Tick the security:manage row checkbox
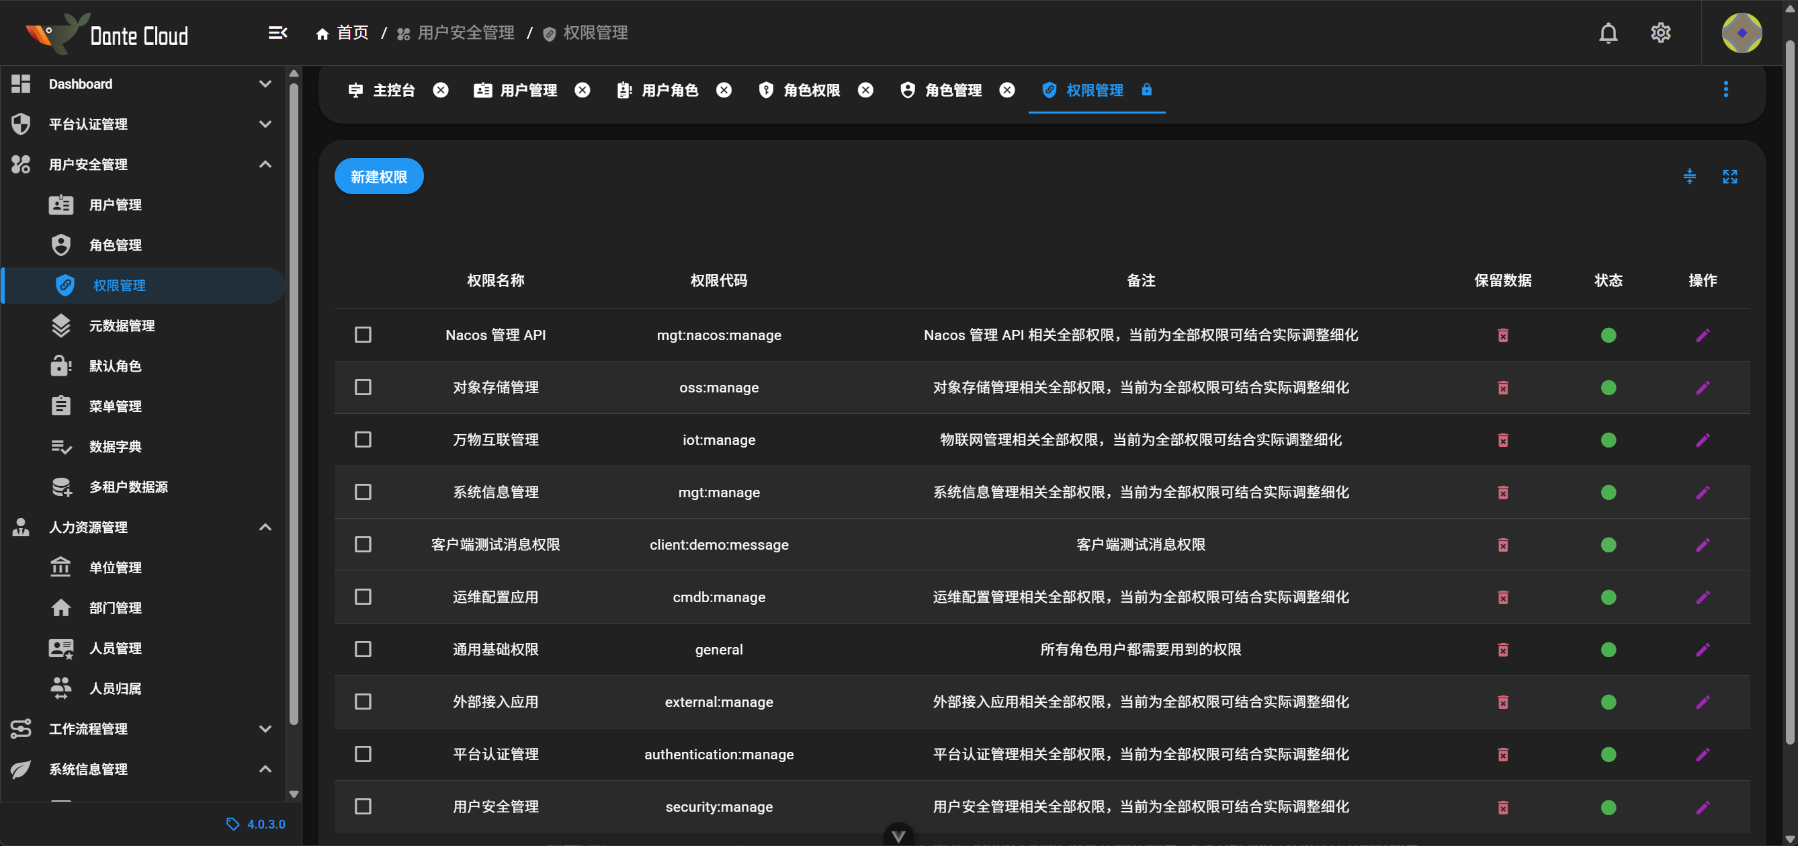The height and width of the screenshot is (846, 1798). point(363,807)
